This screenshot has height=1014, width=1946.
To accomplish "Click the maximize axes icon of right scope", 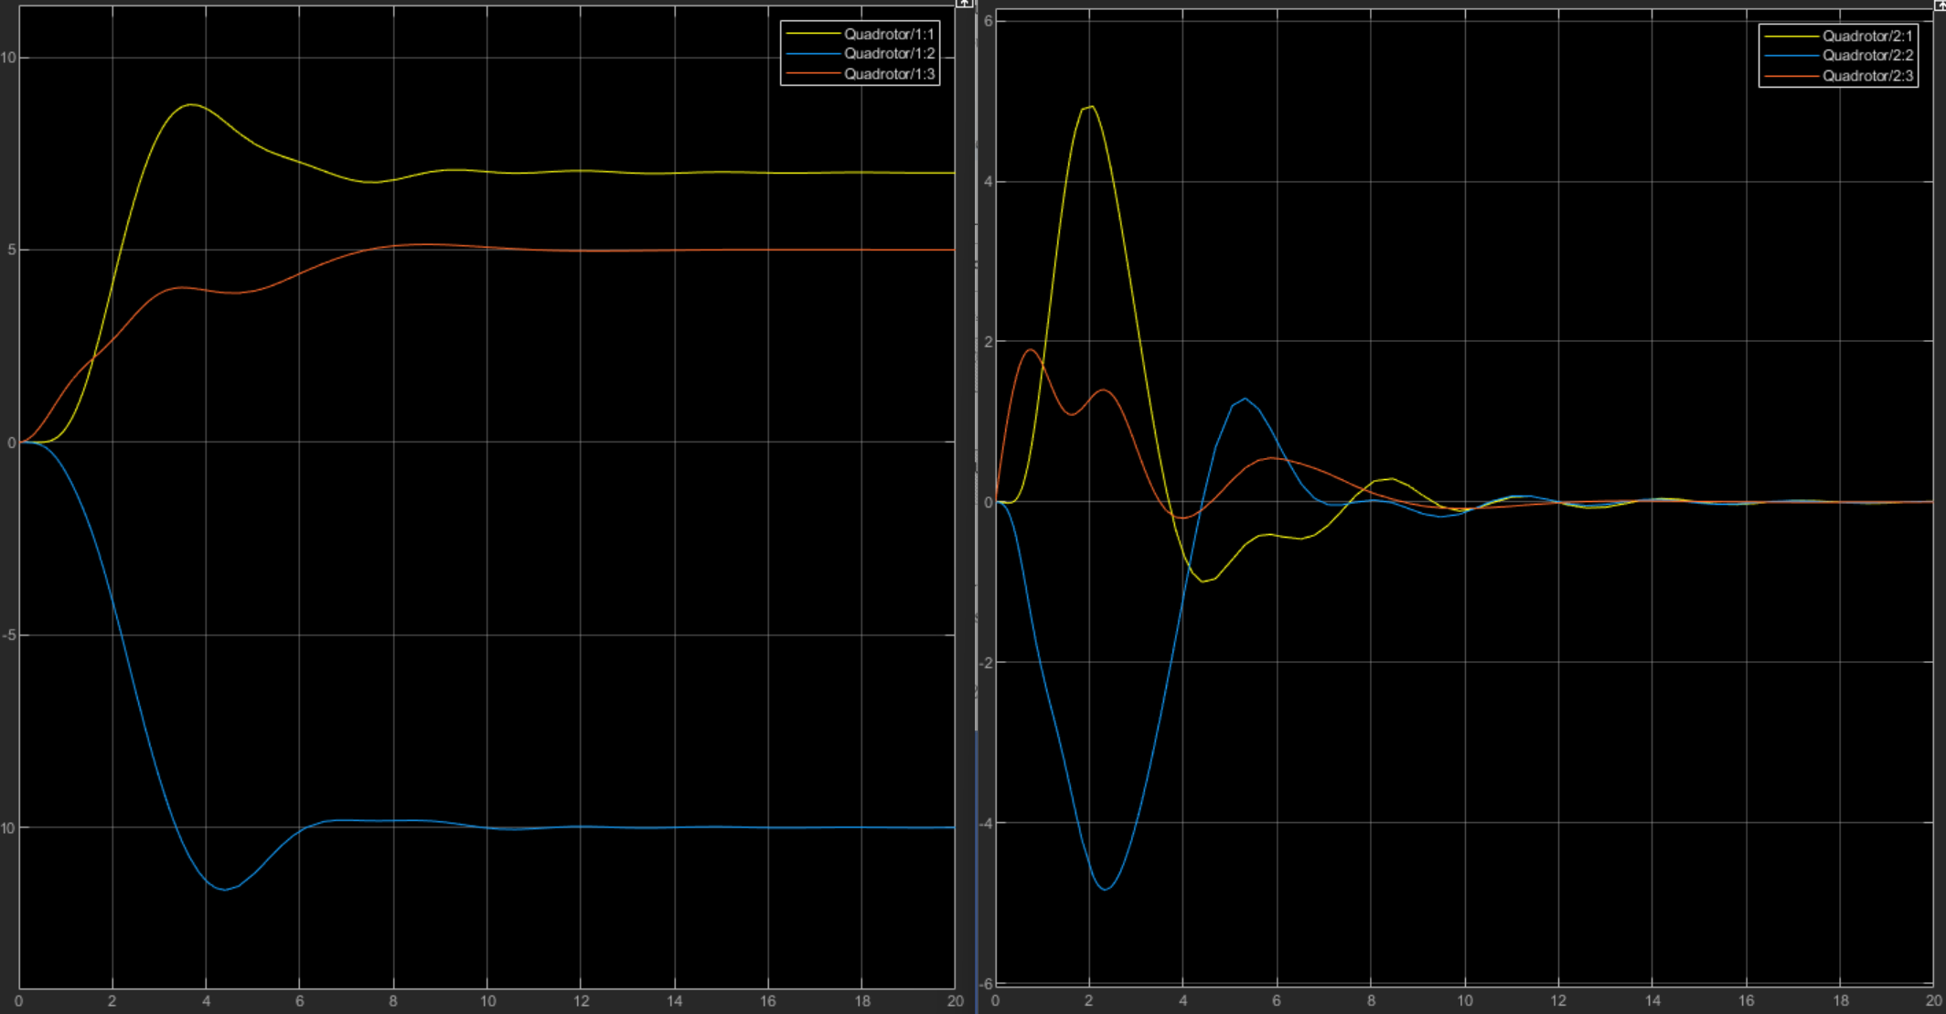I will click(x=1941, y=4).
